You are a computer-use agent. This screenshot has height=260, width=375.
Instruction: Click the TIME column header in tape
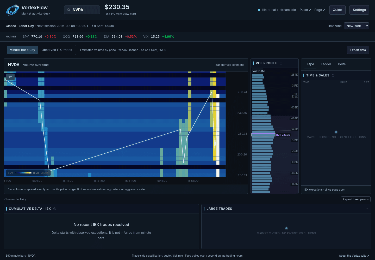point(306,82)
